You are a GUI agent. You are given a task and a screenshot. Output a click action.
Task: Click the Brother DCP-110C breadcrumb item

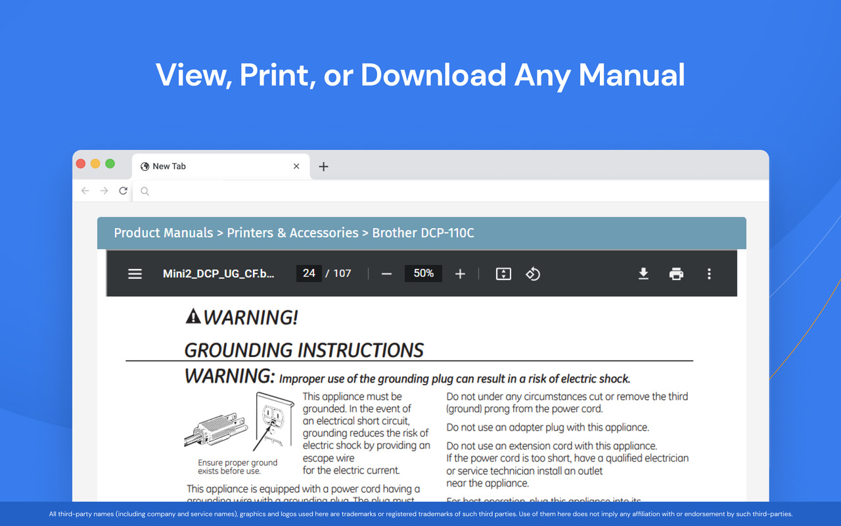pos(423,233)
